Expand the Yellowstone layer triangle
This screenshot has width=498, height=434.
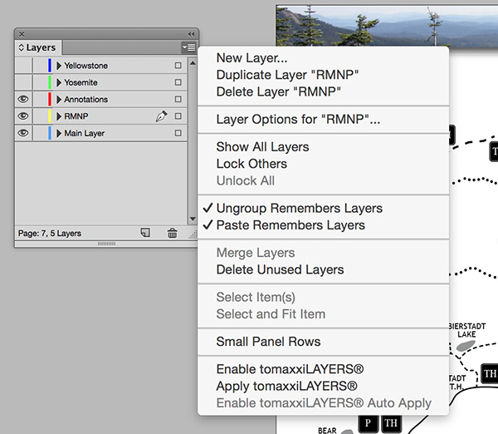(59, 66)
